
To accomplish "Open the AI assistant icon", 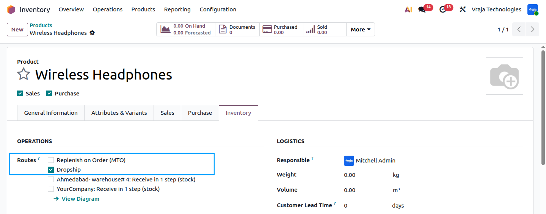I will pyautogui.click(x=408, y=9).
